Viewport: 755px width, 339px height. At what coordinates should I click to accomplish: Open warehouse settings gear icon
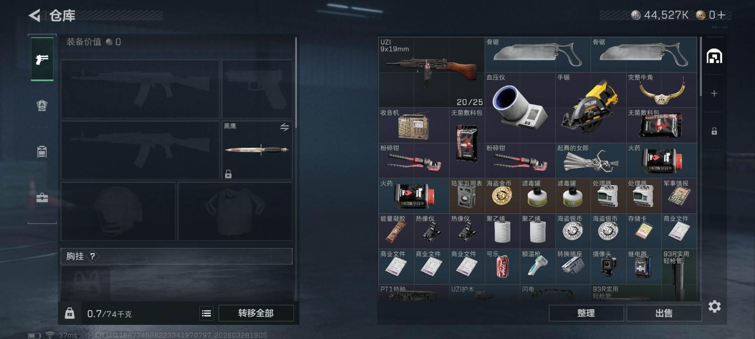714,306
